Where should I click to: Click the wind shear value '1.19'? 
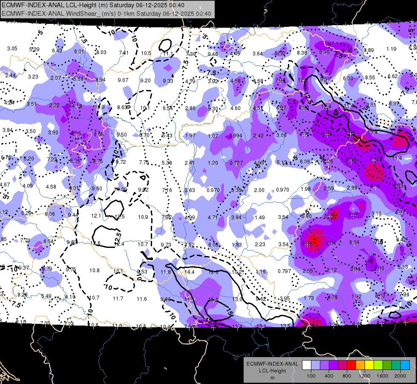click(x=391, y=49)
